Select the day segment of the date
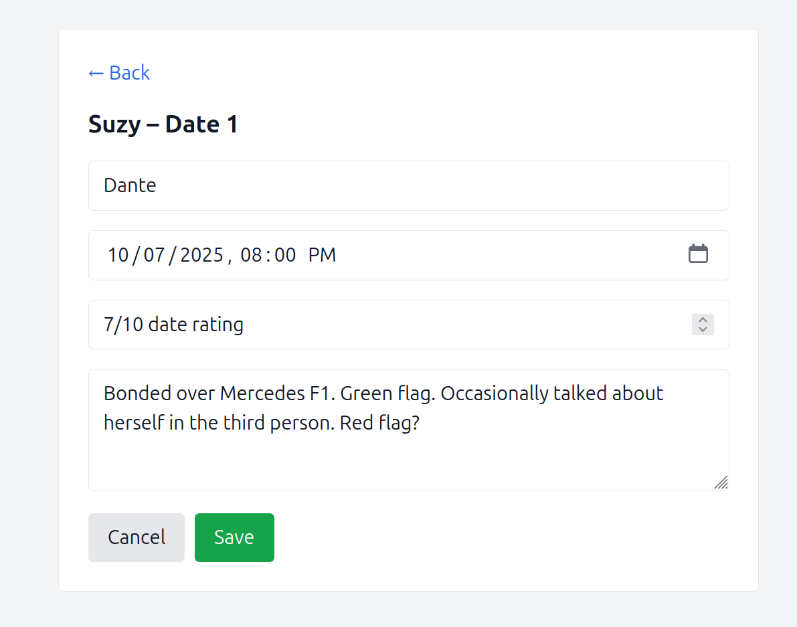 pyautogui.click(x=154, y=255)
